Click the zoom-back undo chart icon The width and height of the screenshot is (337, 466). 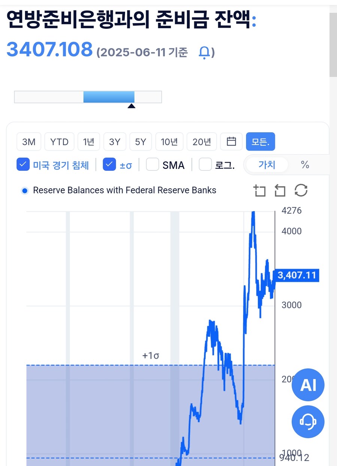(280, 190)
